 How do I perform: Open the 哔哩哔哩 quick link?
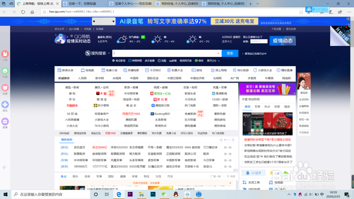(135, 61)
